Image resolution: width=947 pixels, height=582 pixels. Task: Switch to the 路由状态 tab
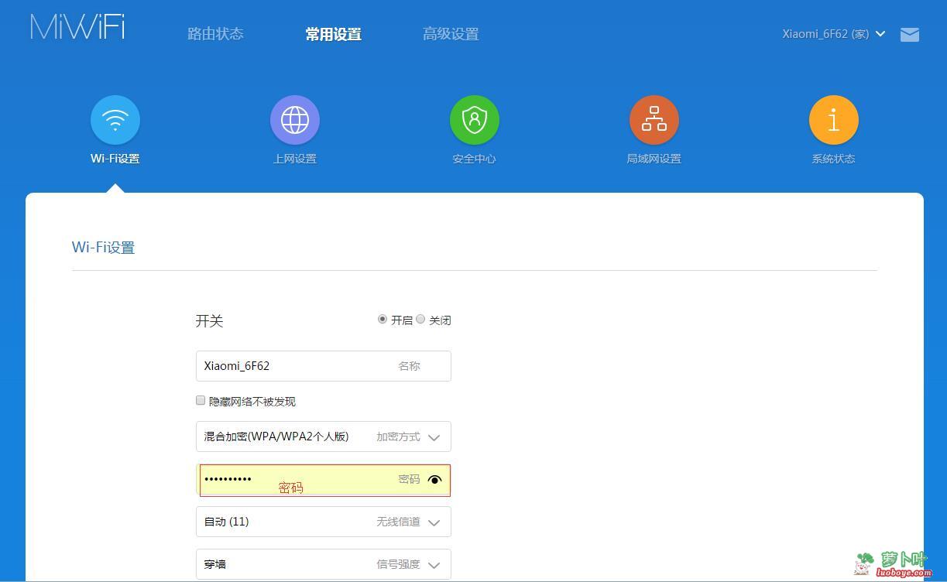click(x=215, y=33)
